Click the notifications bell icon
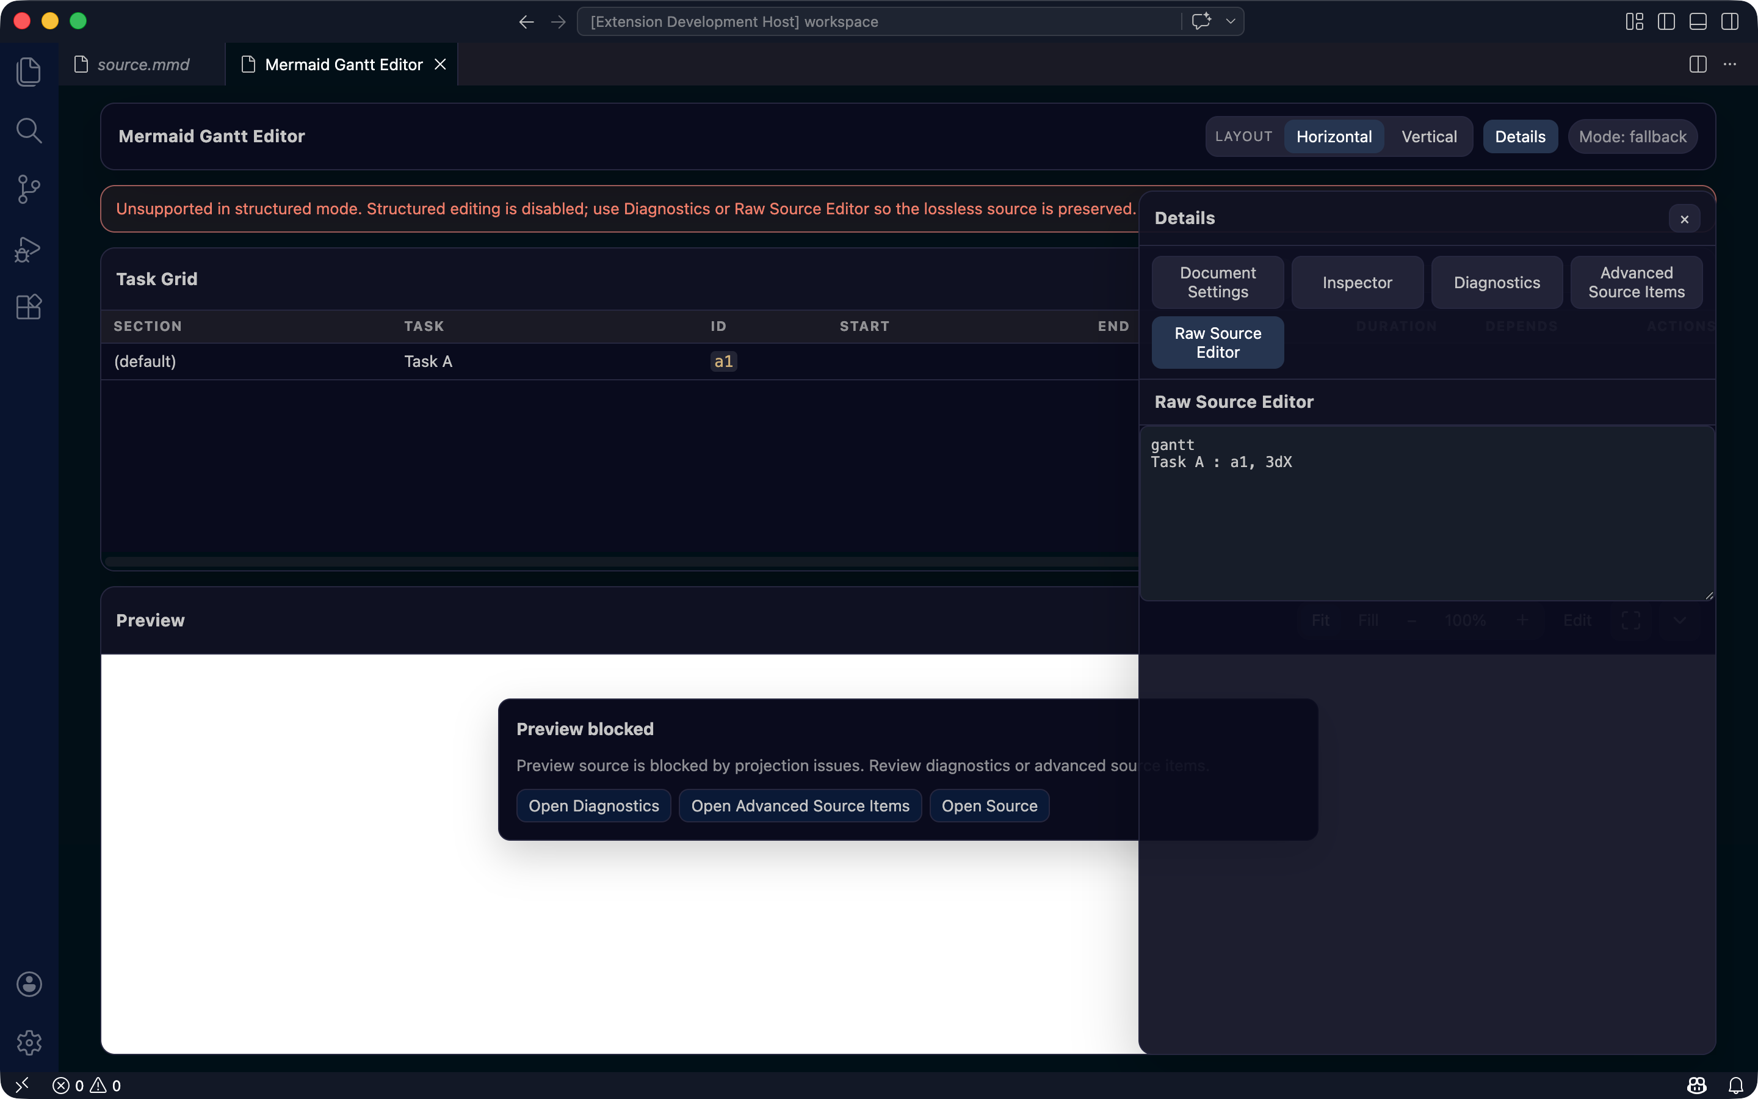1758x1099 pixels. 1735,1085
